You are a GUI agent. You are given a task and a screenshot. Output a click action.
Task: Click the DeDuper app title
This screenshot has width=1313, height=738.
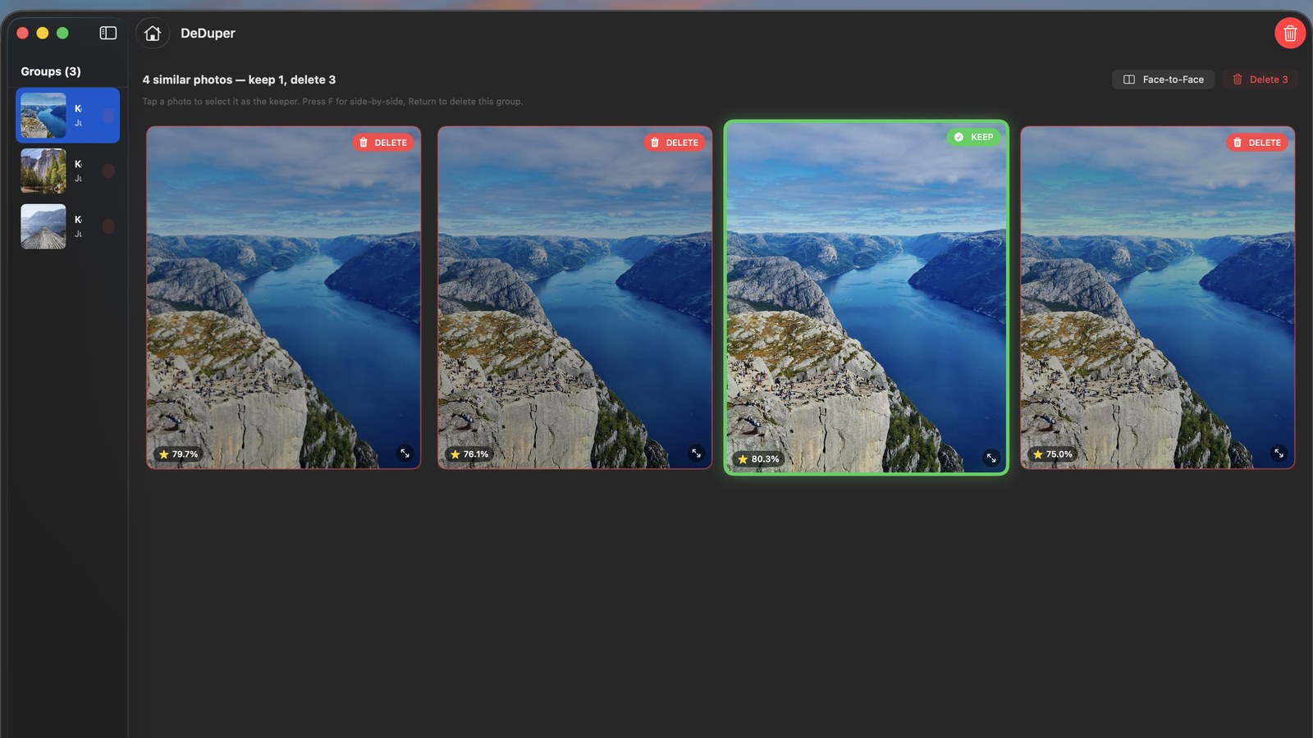click(x=208, y=33)
